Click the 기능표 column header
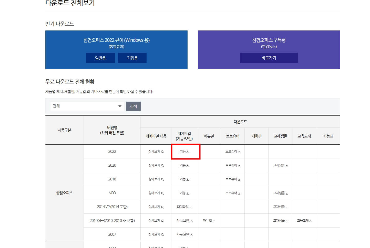The width and height of the screenshot is (370, 248). point(328,136)
